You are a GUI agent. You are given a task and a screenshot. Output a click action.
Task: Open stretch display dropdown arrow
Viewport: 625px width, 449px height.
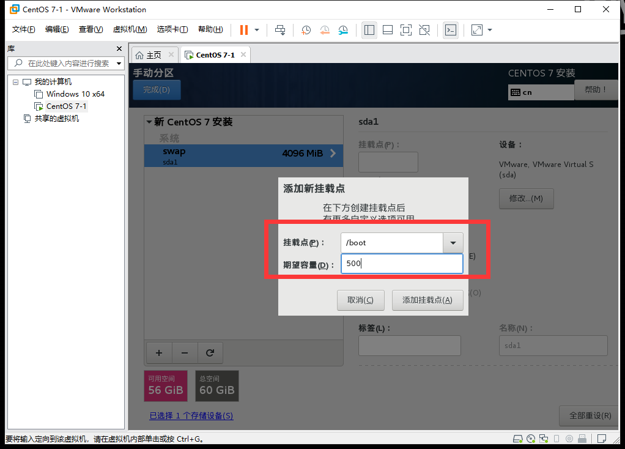490,30
